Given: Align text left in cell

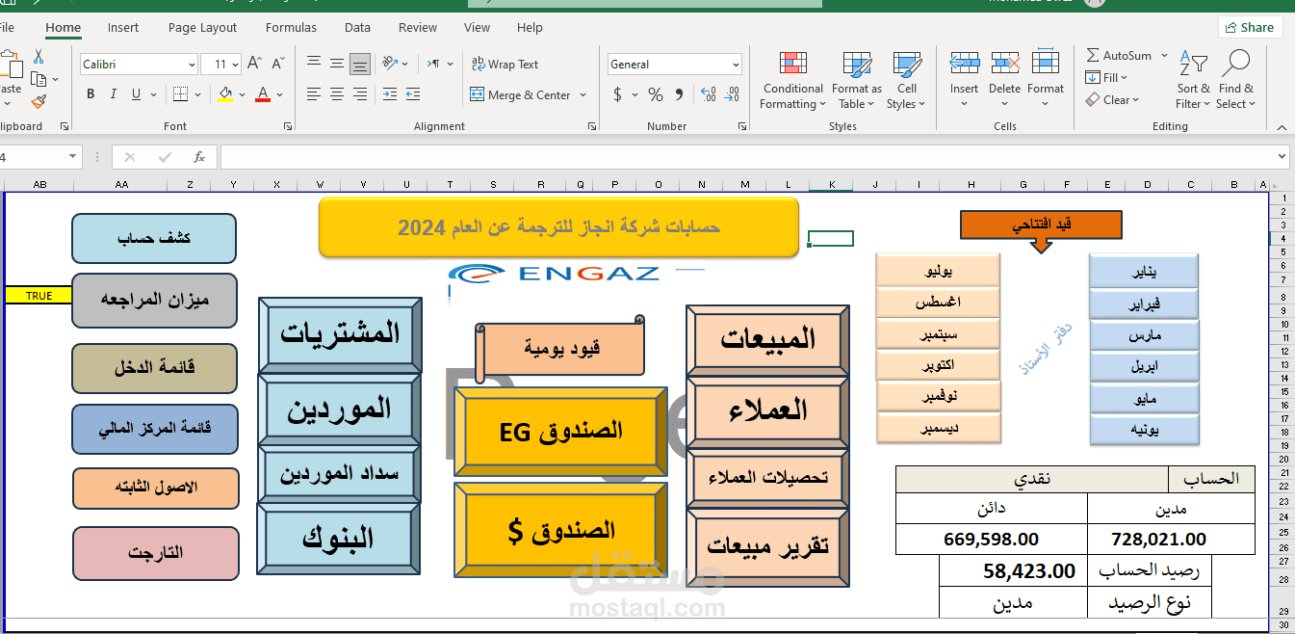Looking at the screenshot, I should [314, 94].
